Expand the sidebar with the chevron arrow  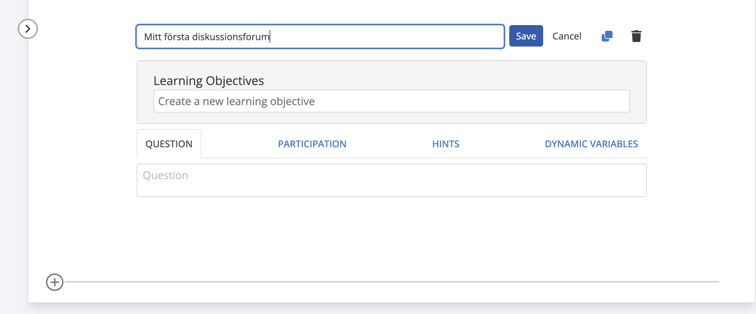coord(28,29)
